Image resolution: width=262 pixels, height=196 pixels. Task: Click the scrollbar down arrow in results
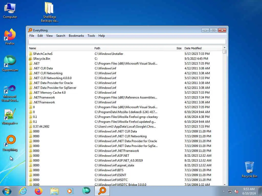pyautogui.click(x=225, y=185)
